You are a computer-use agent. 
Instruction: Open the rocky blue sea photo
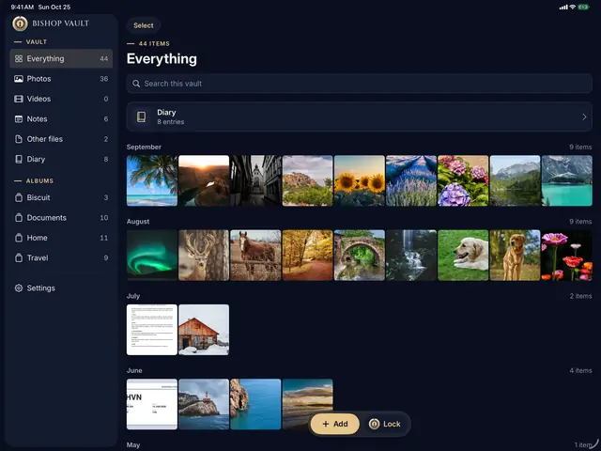pos(255,404)
